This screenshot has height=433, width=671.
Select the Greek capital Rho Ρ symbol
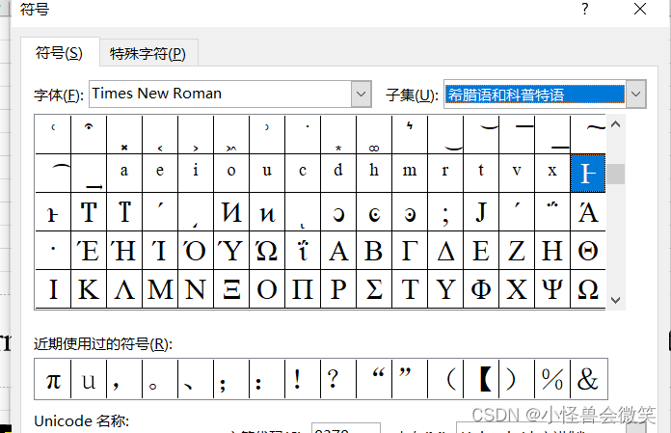(x=338, y=288)
